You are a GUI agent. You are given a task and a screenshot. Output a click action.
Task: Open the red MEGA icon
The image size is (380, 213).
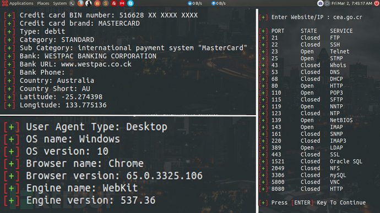122,3
